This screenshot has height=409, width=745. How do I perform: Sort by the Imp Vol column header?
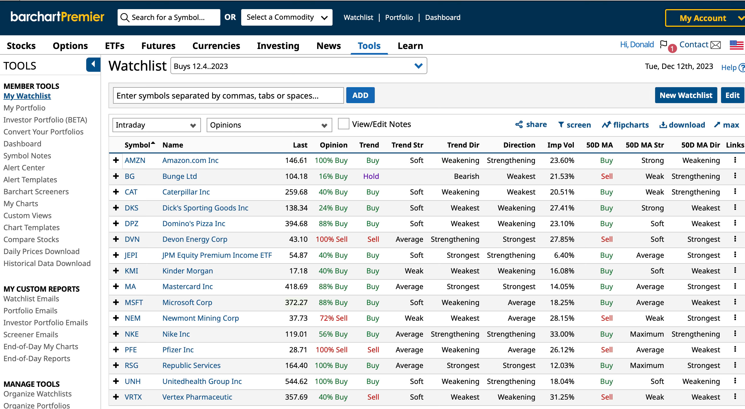click(561, 145)
